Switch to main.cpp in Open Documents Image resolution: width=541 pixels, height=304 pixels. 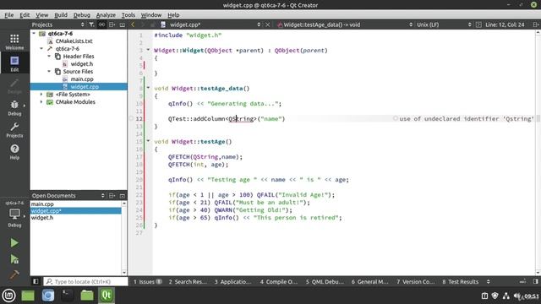(42, 204)
